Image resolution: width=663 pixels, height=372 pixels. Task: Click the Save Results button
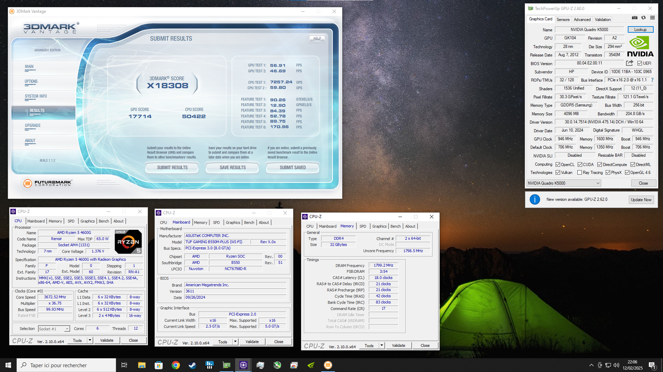232,168
